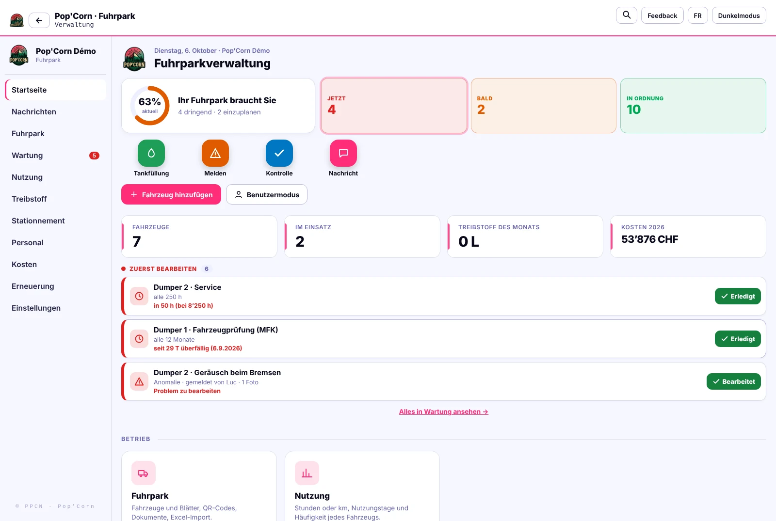Switch to Benutzermodus
776x521 pixels.
point(267,194)
